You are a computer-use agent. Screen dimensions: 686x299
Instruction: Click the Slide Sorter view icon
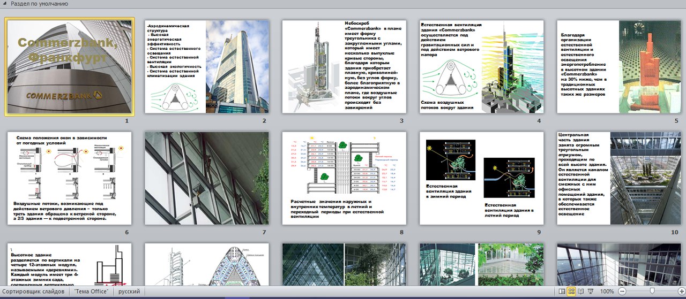click(572, 292)
